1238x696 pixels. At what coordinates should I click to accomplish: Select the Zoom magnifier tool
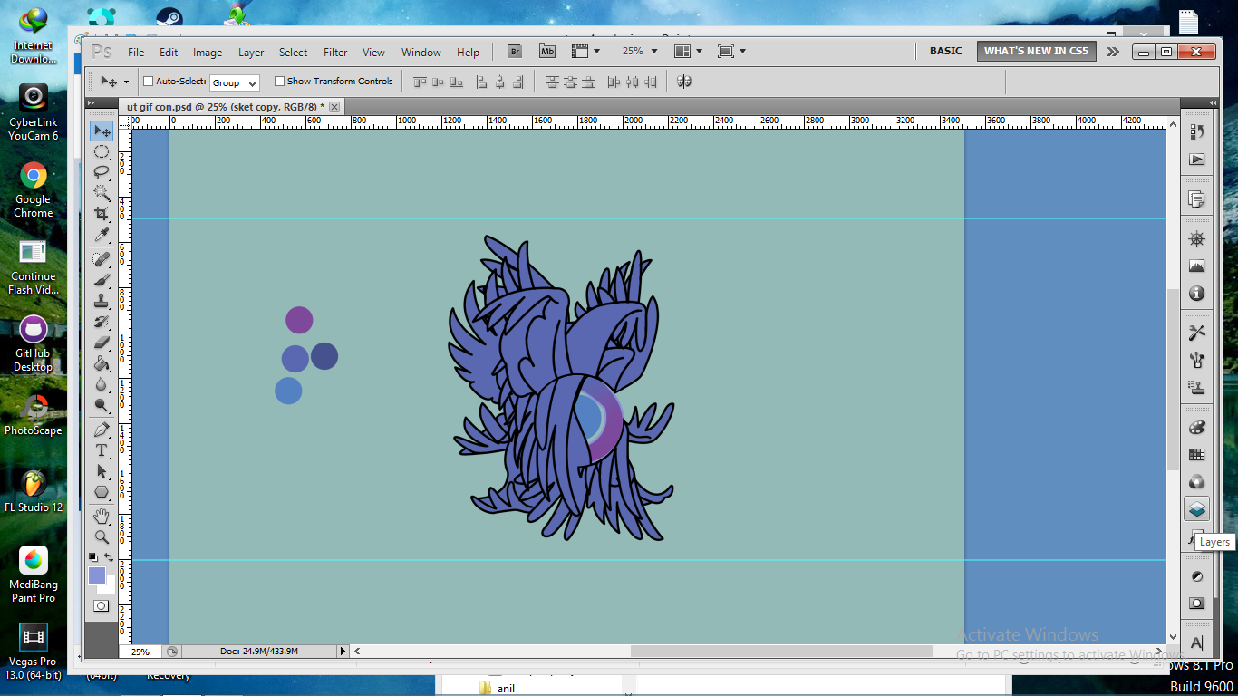click(x=102, y=536)
